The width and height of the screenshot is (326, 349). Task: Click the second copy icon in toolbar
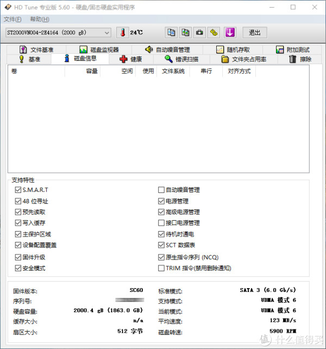point(185,33)
